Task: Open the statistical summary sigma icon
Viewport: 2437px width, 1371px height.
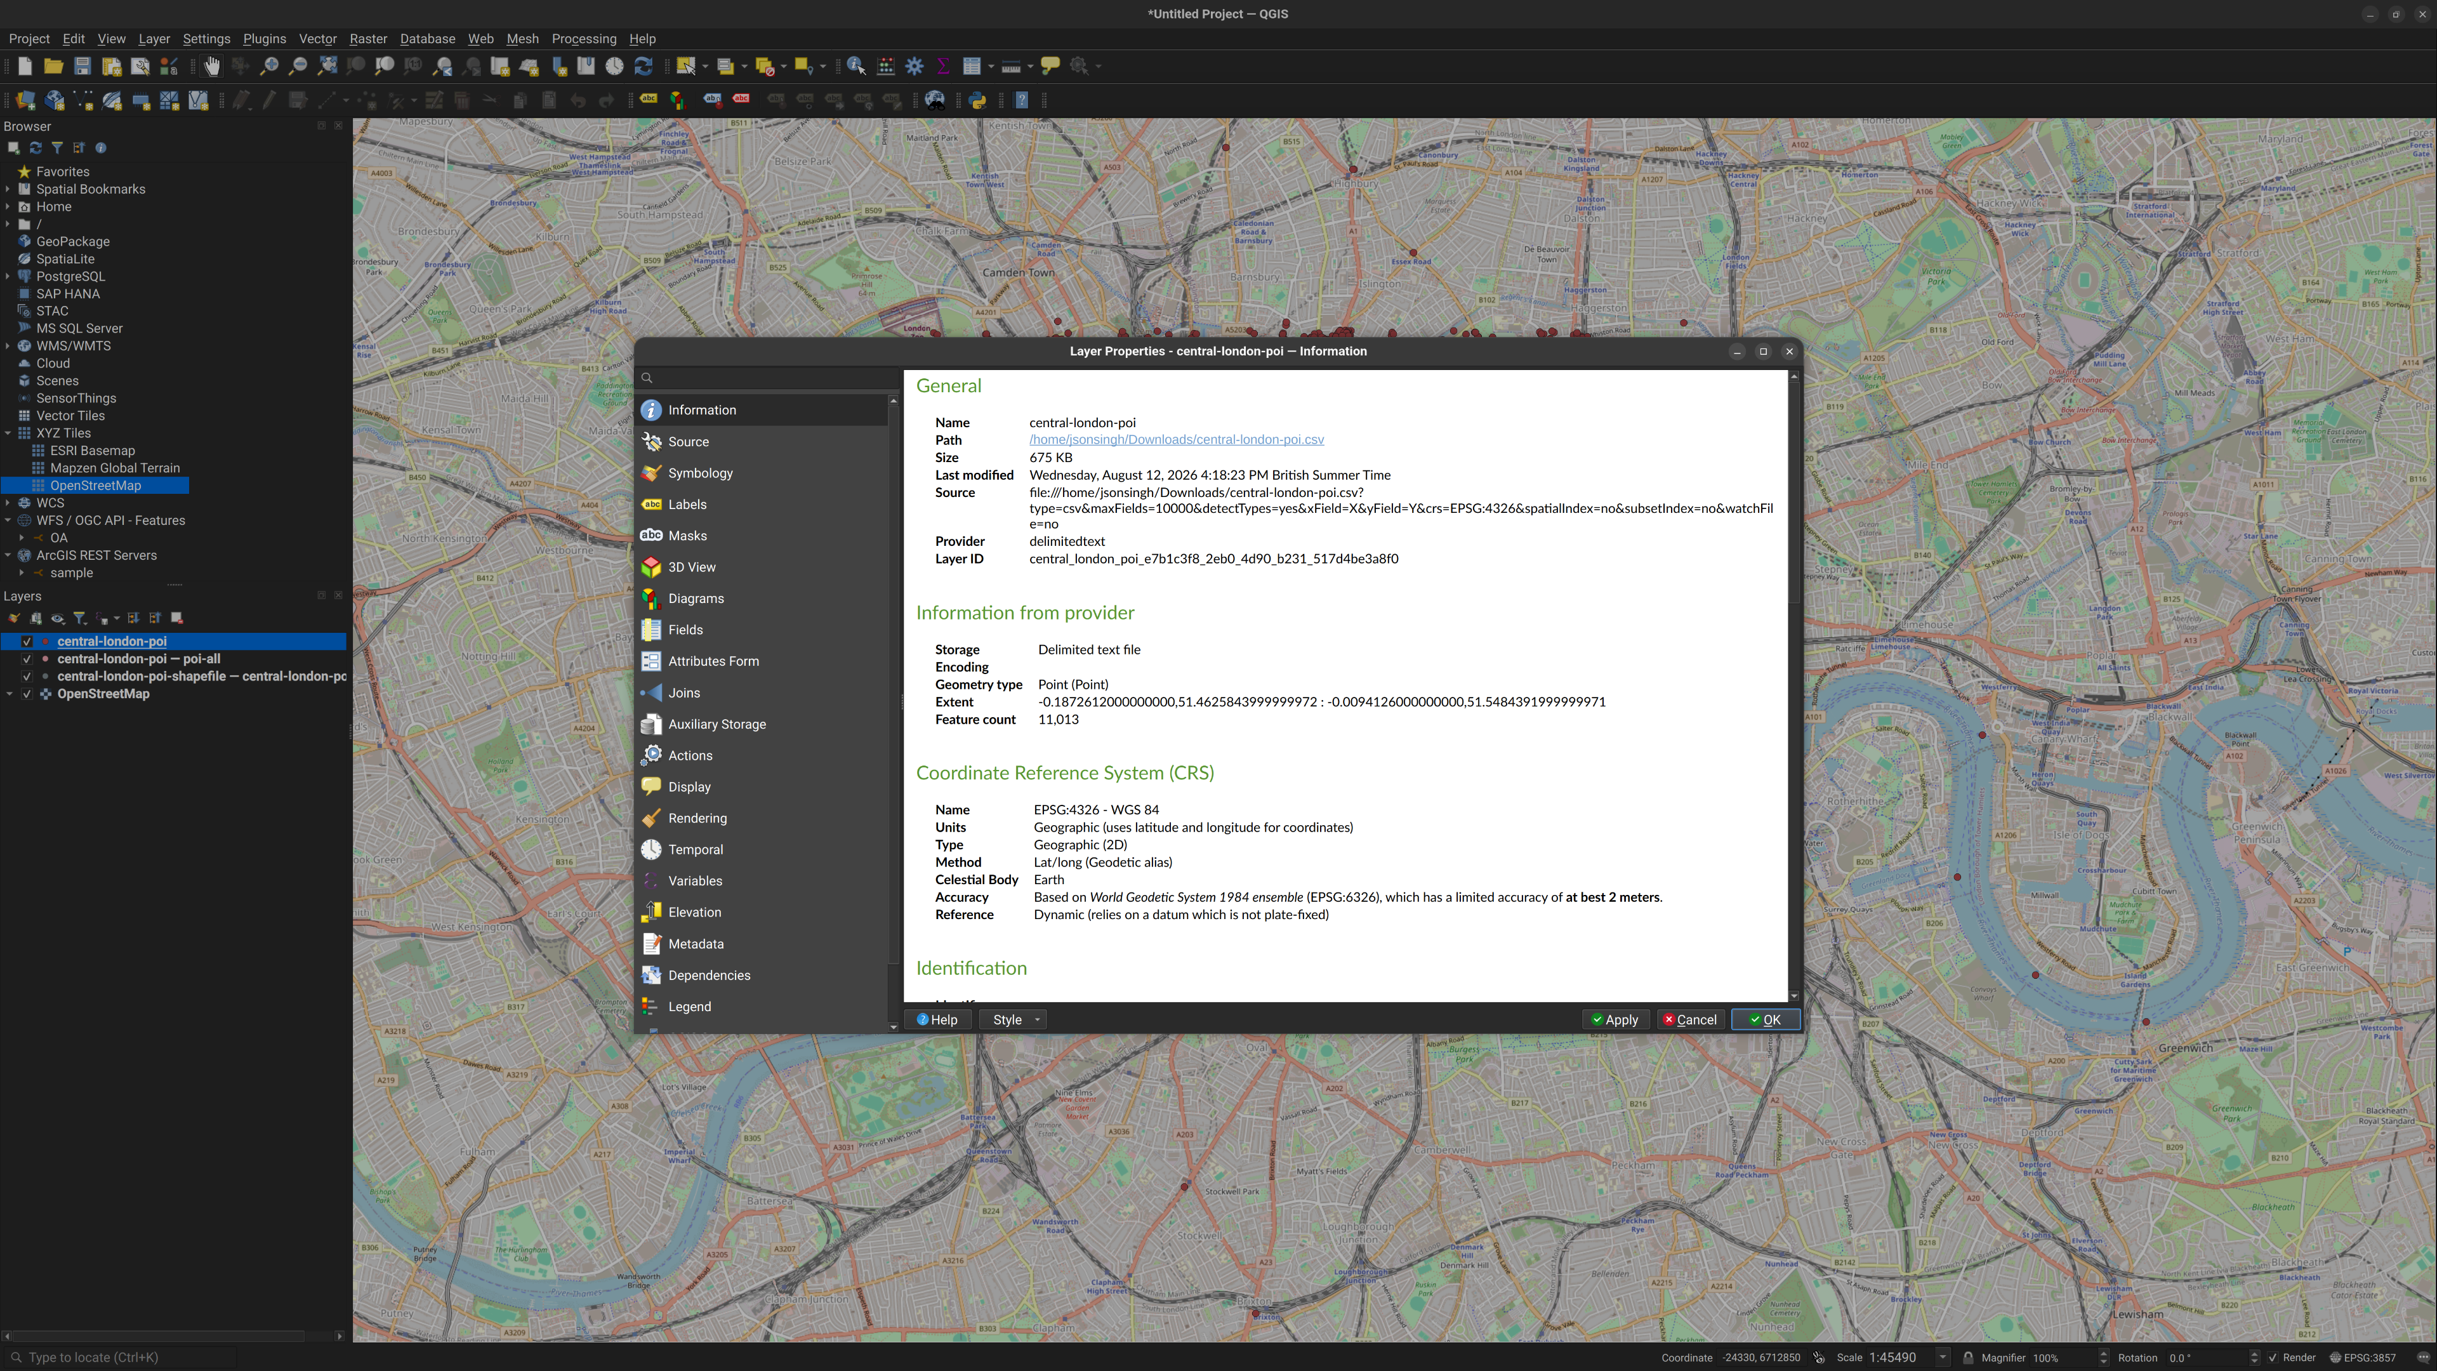Action: point(943,66)
